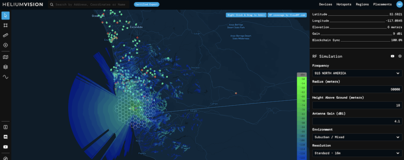
Task: Select the pointer cursor tool
Action: tap(6, 15)
